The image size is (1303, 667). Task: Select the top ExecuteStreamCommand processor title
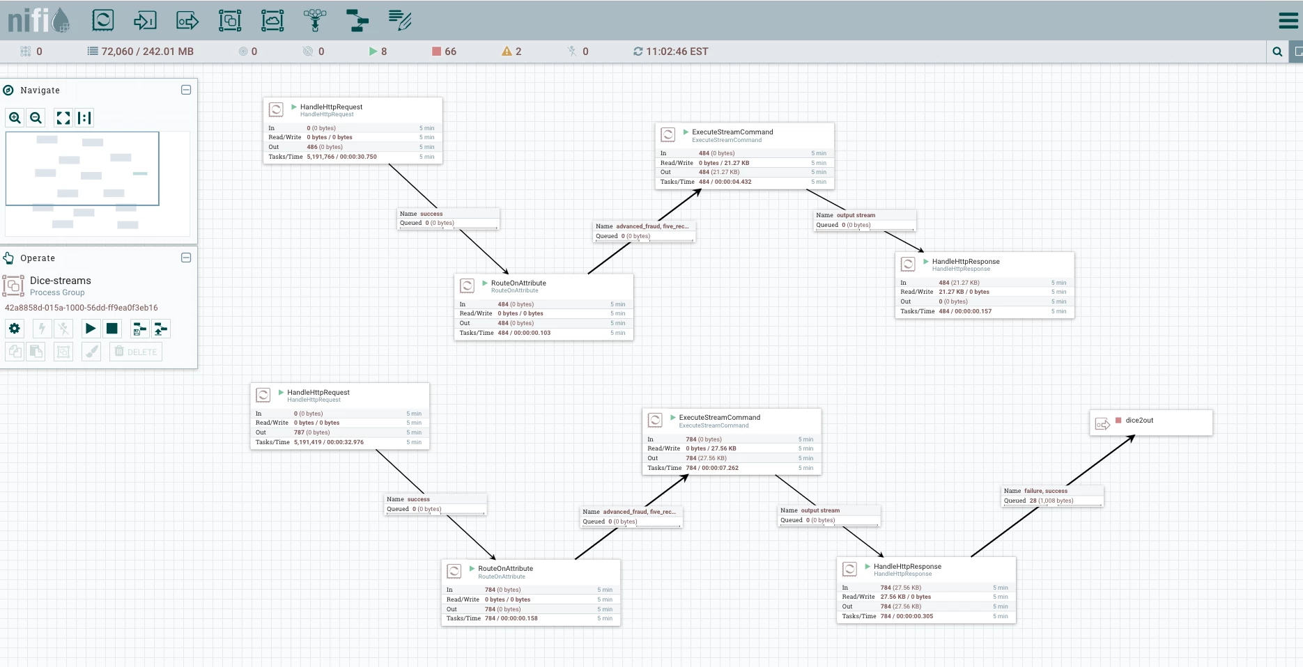click(732, 132)
